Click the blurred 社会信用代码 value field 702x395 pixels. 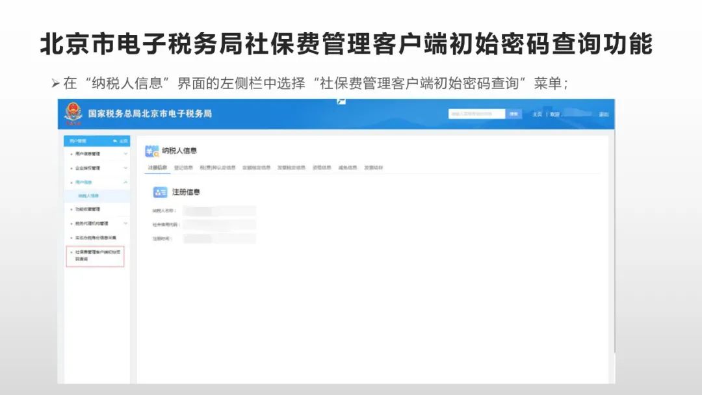tap(220, 225)
